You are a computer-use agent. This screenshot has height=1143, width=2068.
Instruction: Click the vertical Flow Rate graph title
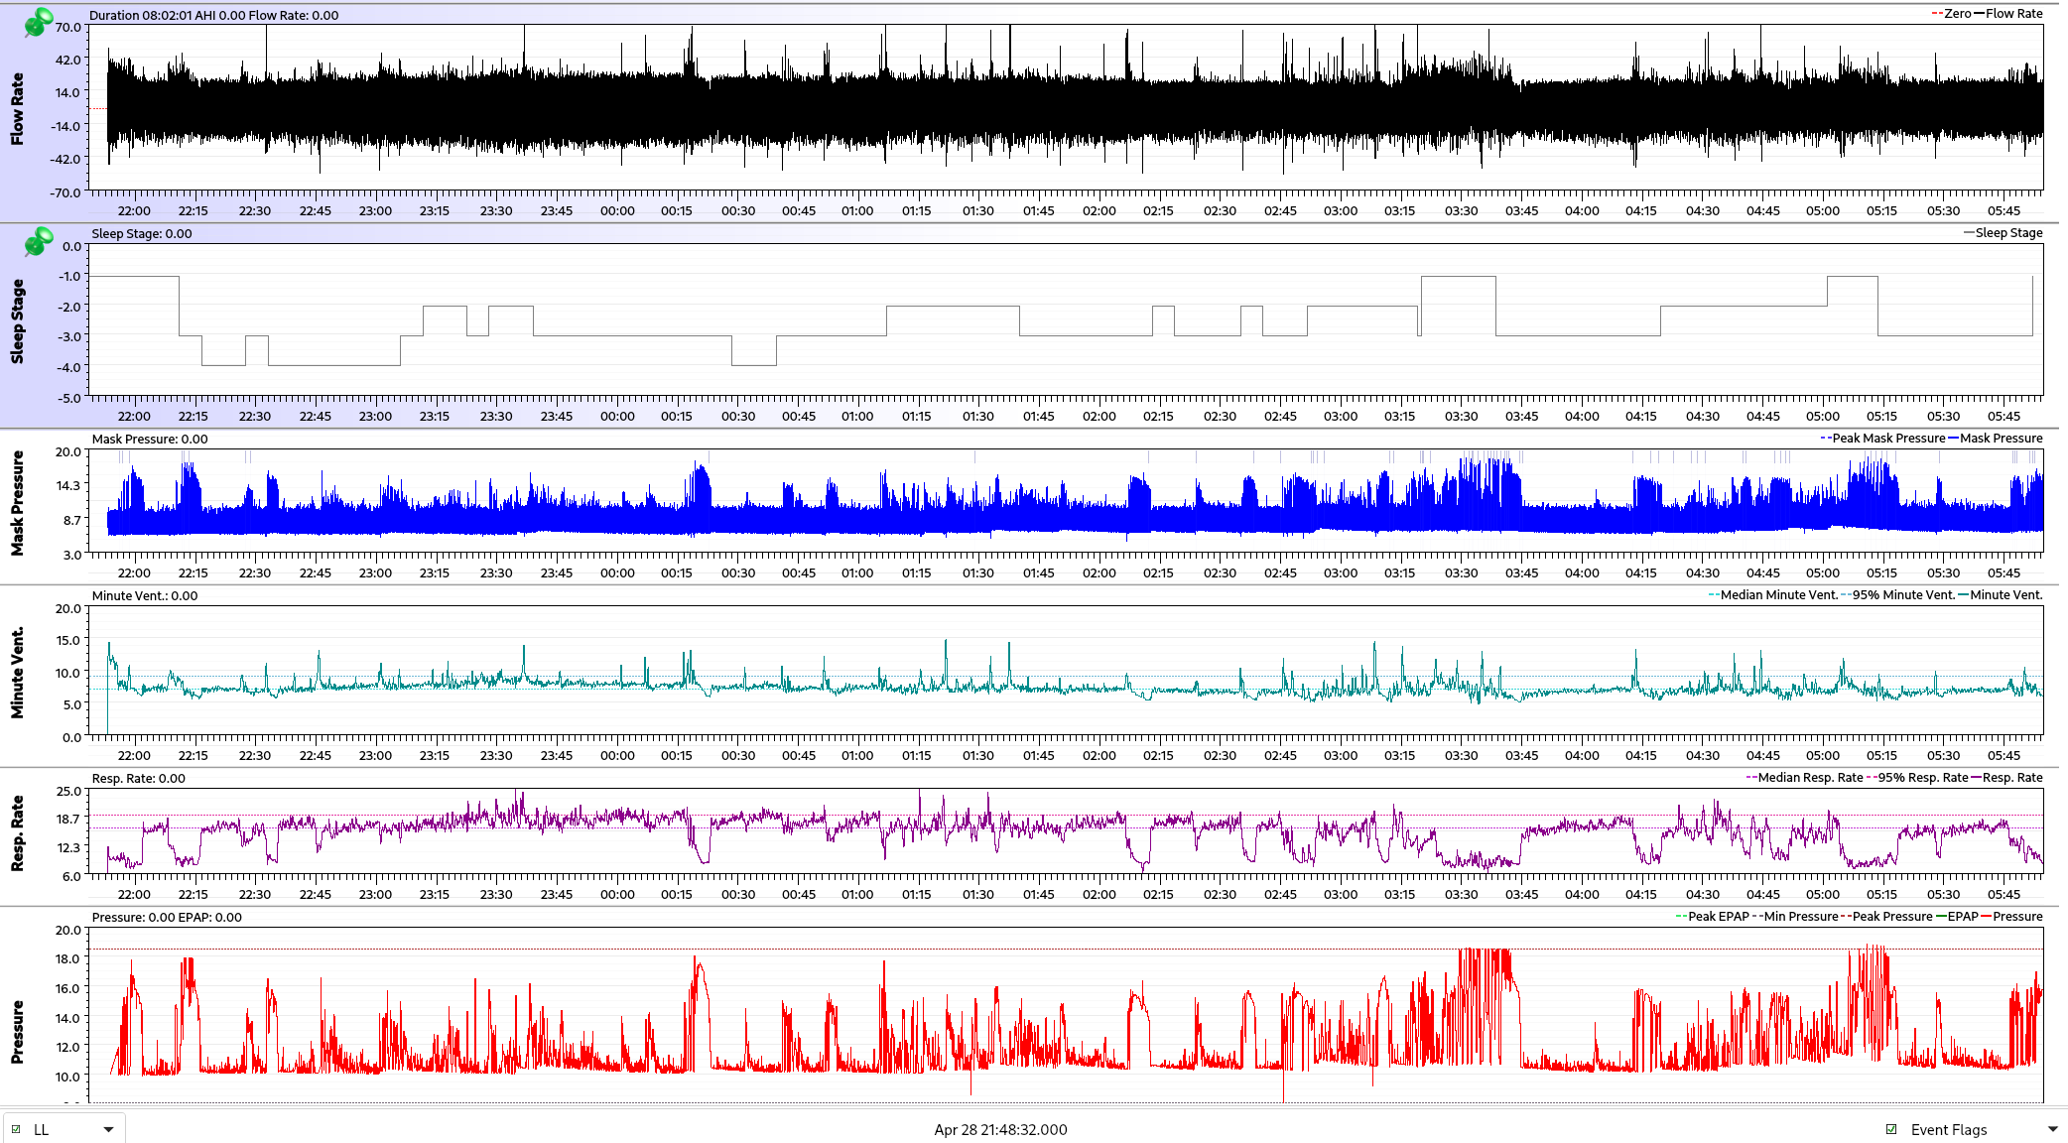pos(17,109)
